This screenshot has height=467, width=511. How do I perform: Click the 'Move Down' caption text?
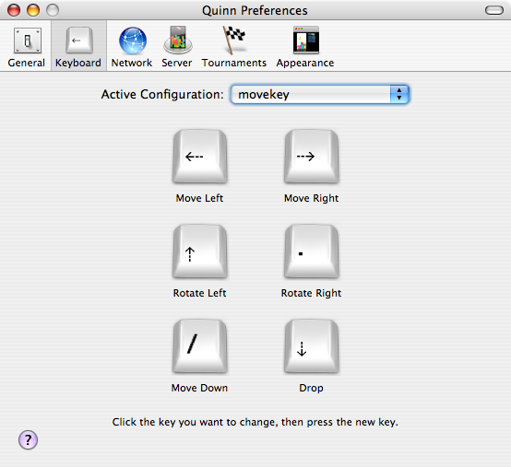tap(199, 388)
